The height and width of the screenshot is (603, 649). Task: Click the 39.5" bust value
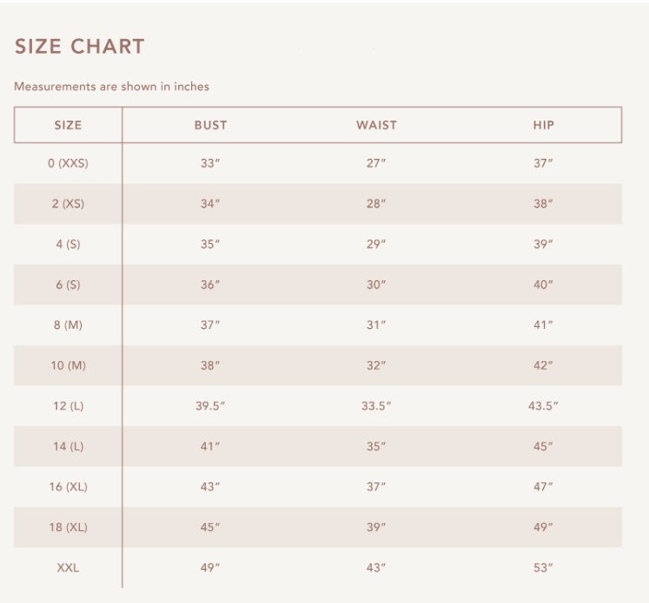click(x=210, y=406)
